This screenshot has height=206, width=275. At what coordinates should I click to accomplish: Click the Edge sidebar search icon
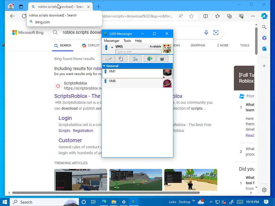264,27
